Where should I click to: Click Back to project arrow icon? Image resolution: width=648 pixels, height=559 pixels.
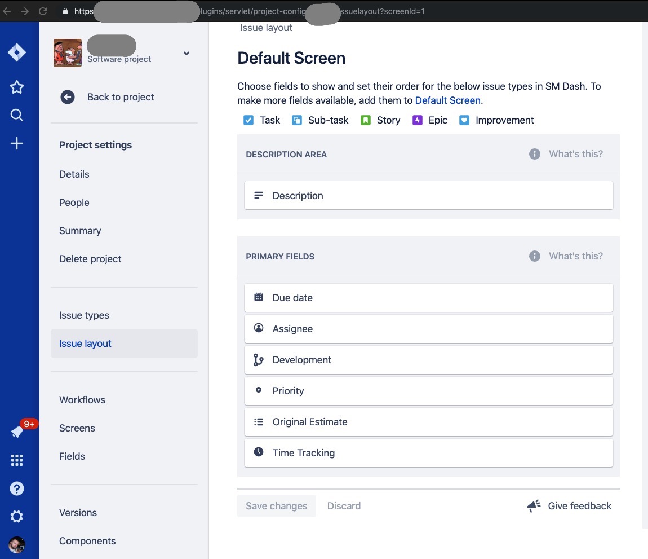coord(68,97)
